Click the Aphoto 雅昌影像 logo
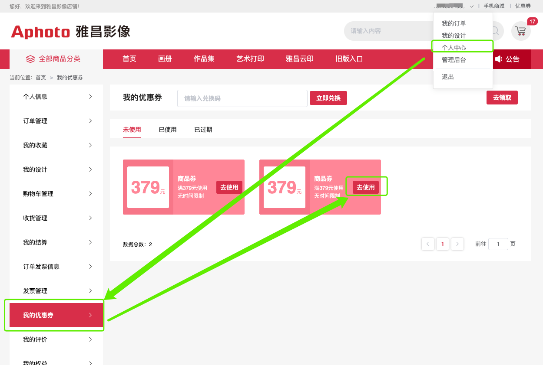This screenshot has height=365, width=543. pos(70,32)
